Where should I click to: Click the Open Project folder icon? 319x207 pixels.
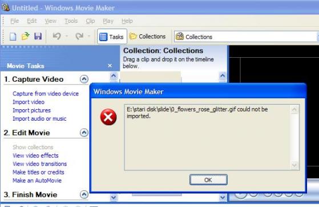tap(26, 37)
